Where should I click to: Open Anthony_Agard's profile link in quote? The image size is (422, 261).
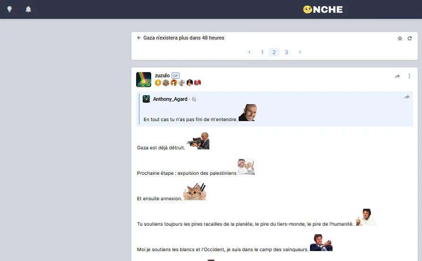[x=170, y=99]
